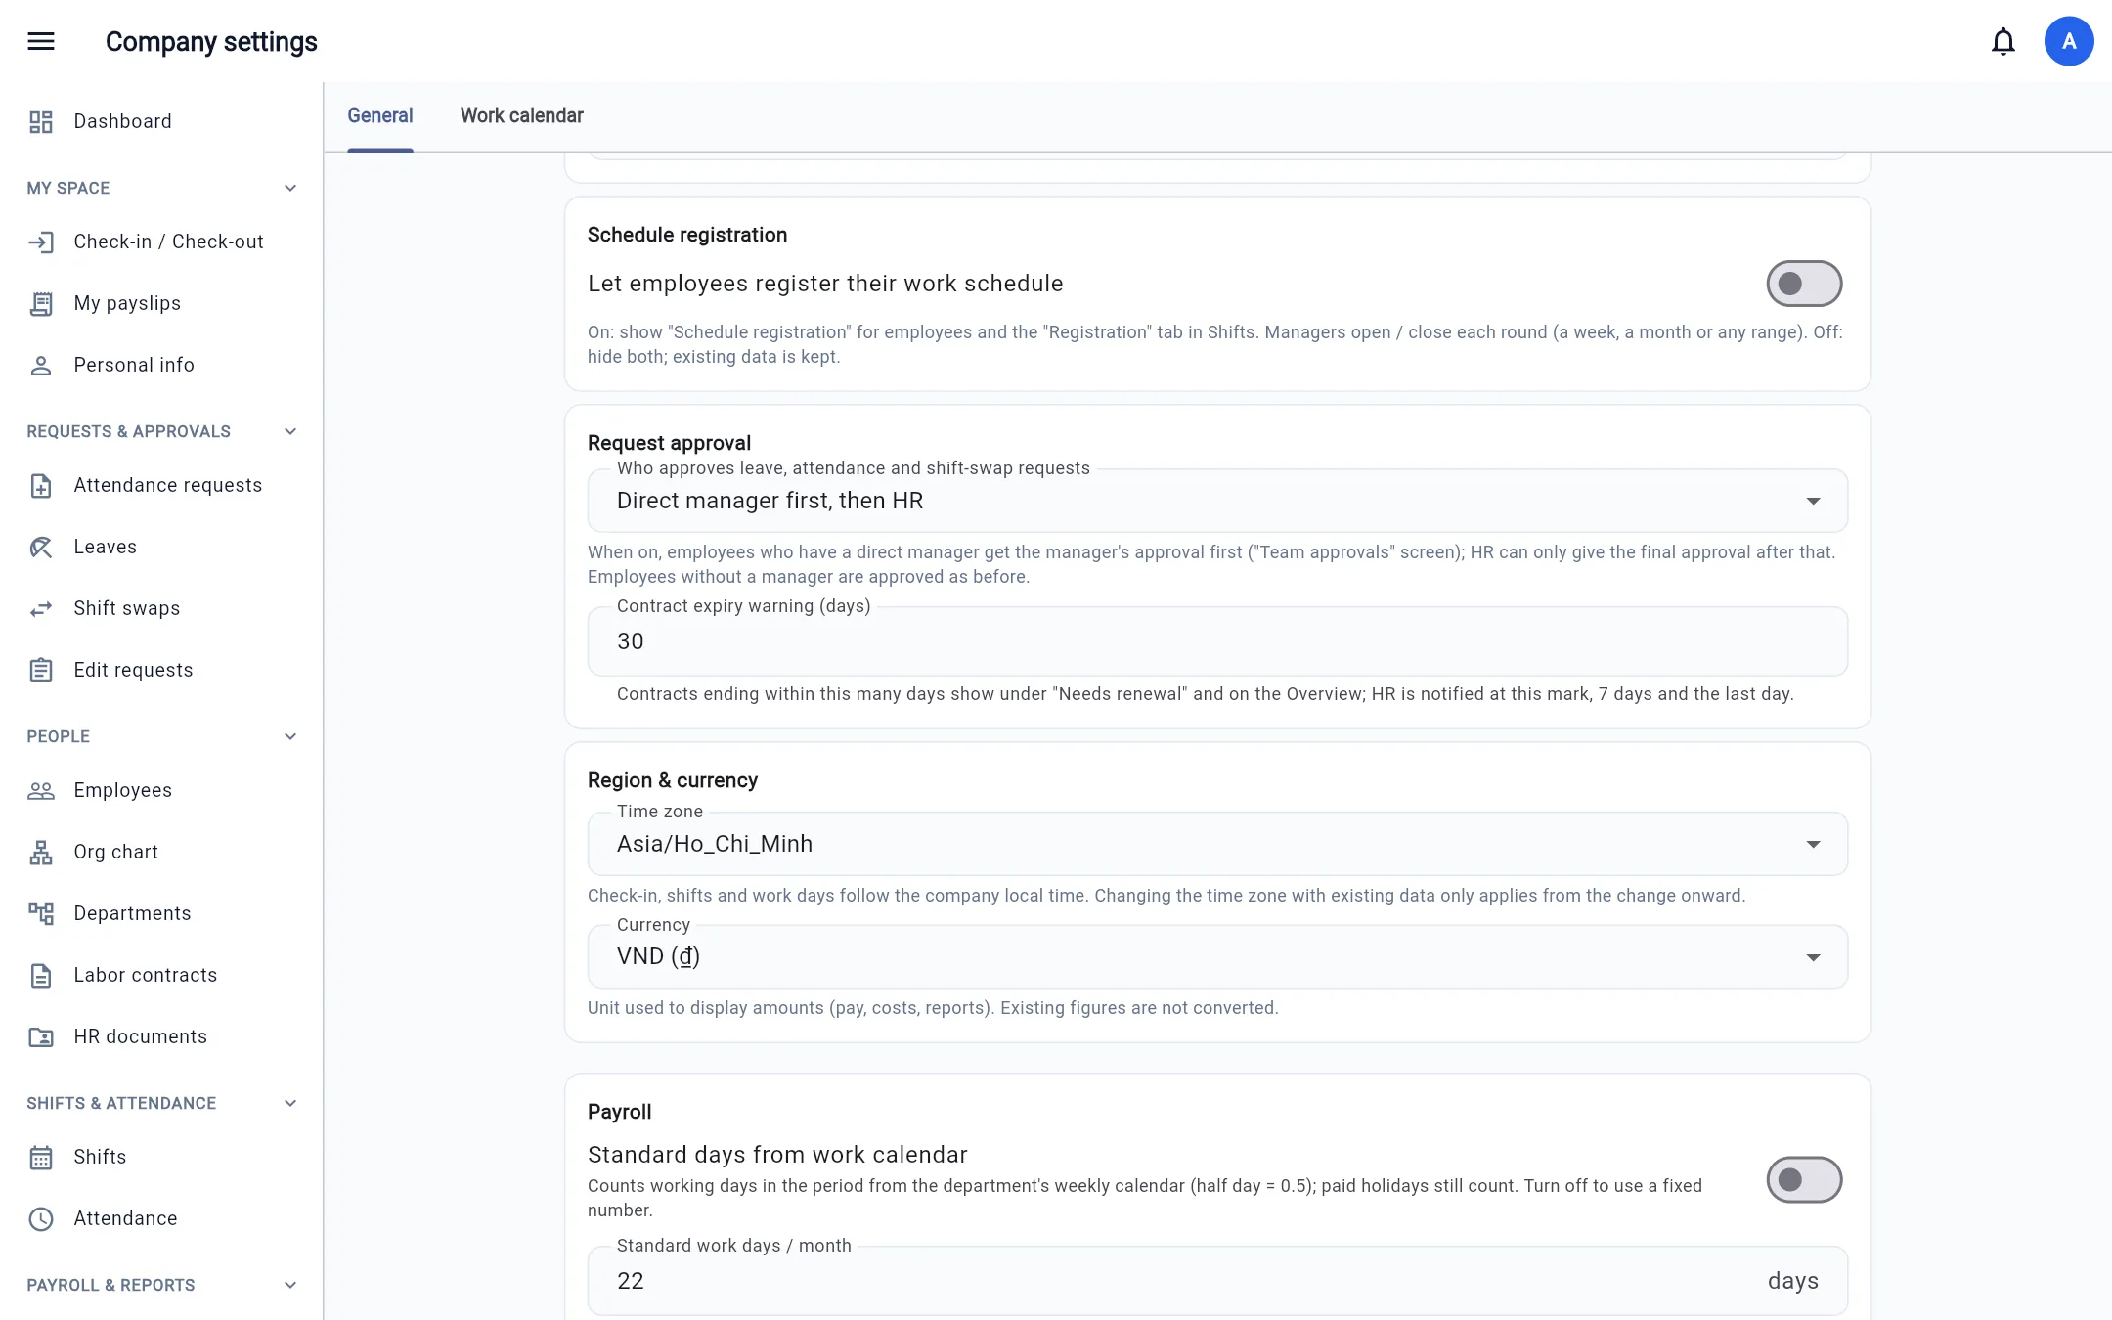Click the Standard work days / month field

click(x=1217, y=1281)
